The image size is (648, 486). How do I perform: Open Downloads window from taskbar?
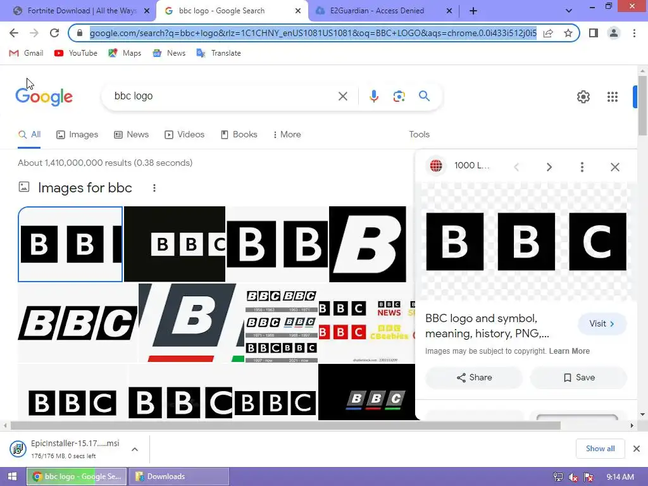click(179, 477)
